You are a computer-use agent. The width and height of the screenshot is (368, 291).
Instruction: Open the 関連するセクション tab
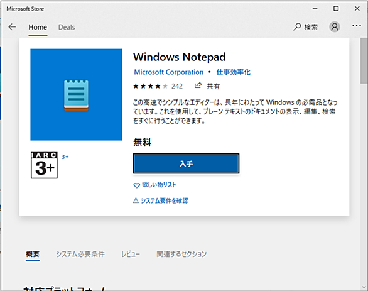[181, 254]
